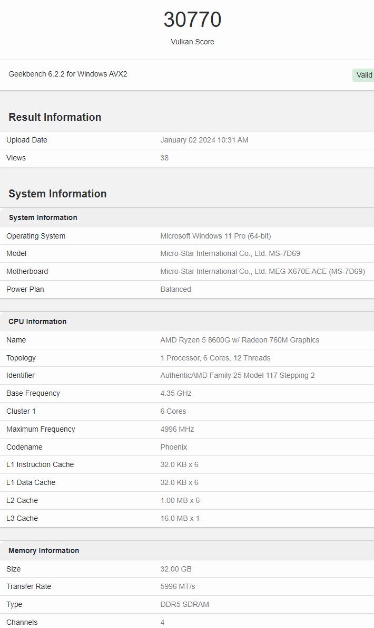The height and width of the screenshot is (628, 374).
Task: Click the CPU Information table header
Action: [x=37, y=321]
